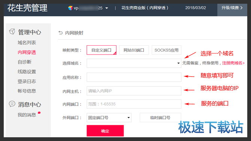Click the colorful cube account icon
Viewport: 251px width, 141px height.
pyautogui.click(x=70, y=8)
